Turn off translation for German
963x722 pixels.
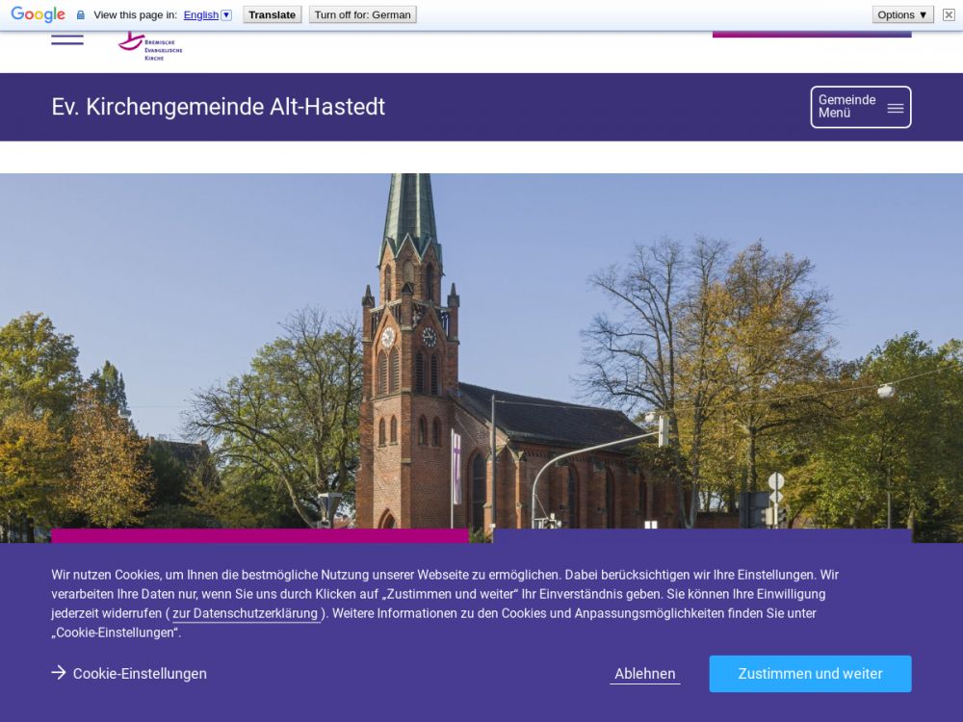362,14
